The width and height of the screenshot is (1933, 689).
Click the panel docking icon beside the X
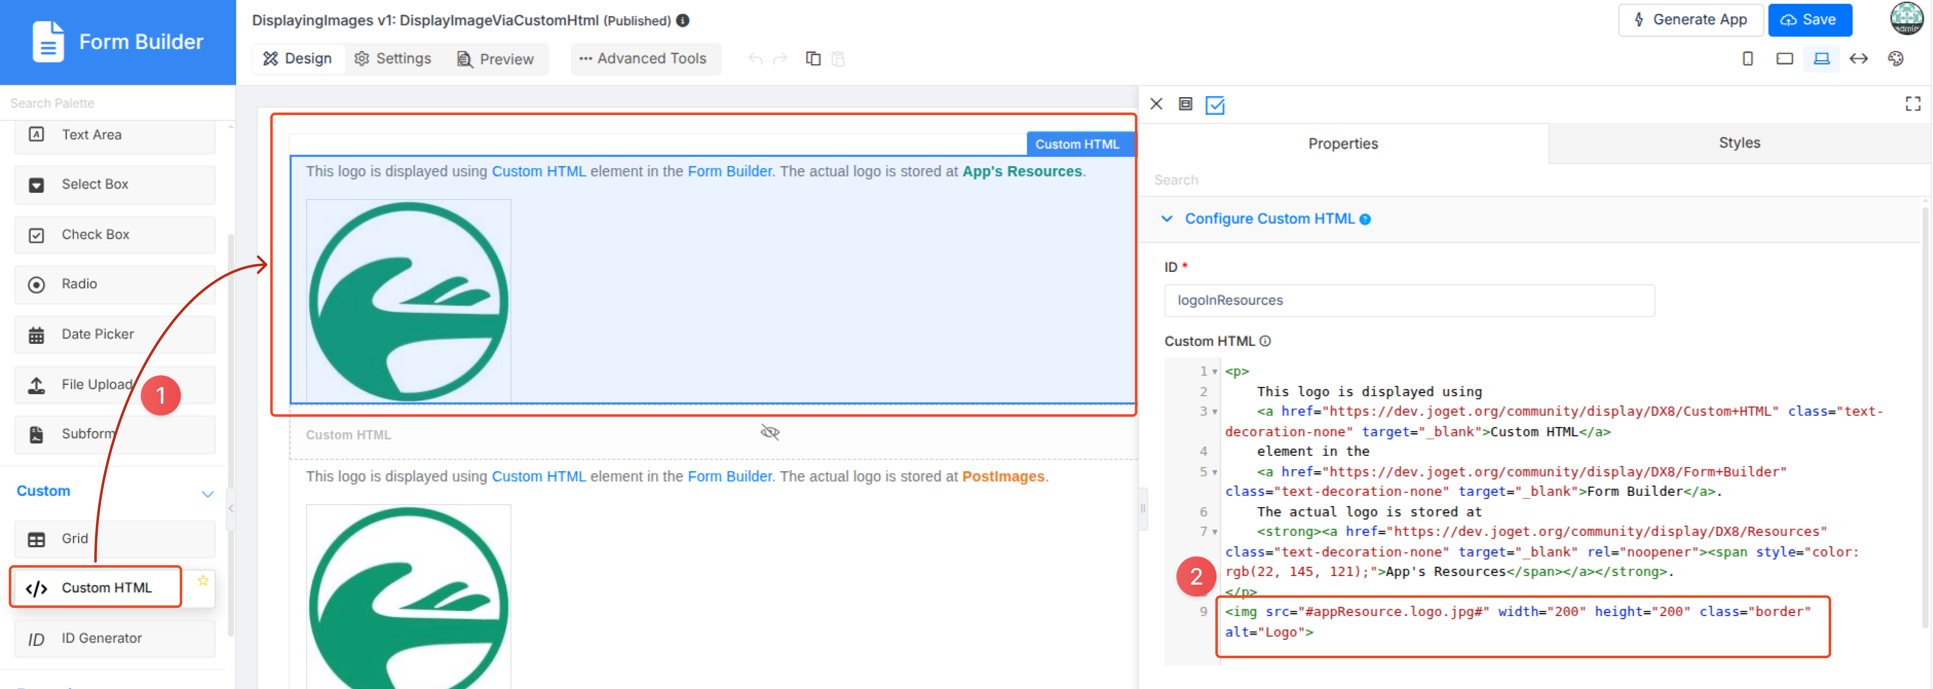[1186, 104]
